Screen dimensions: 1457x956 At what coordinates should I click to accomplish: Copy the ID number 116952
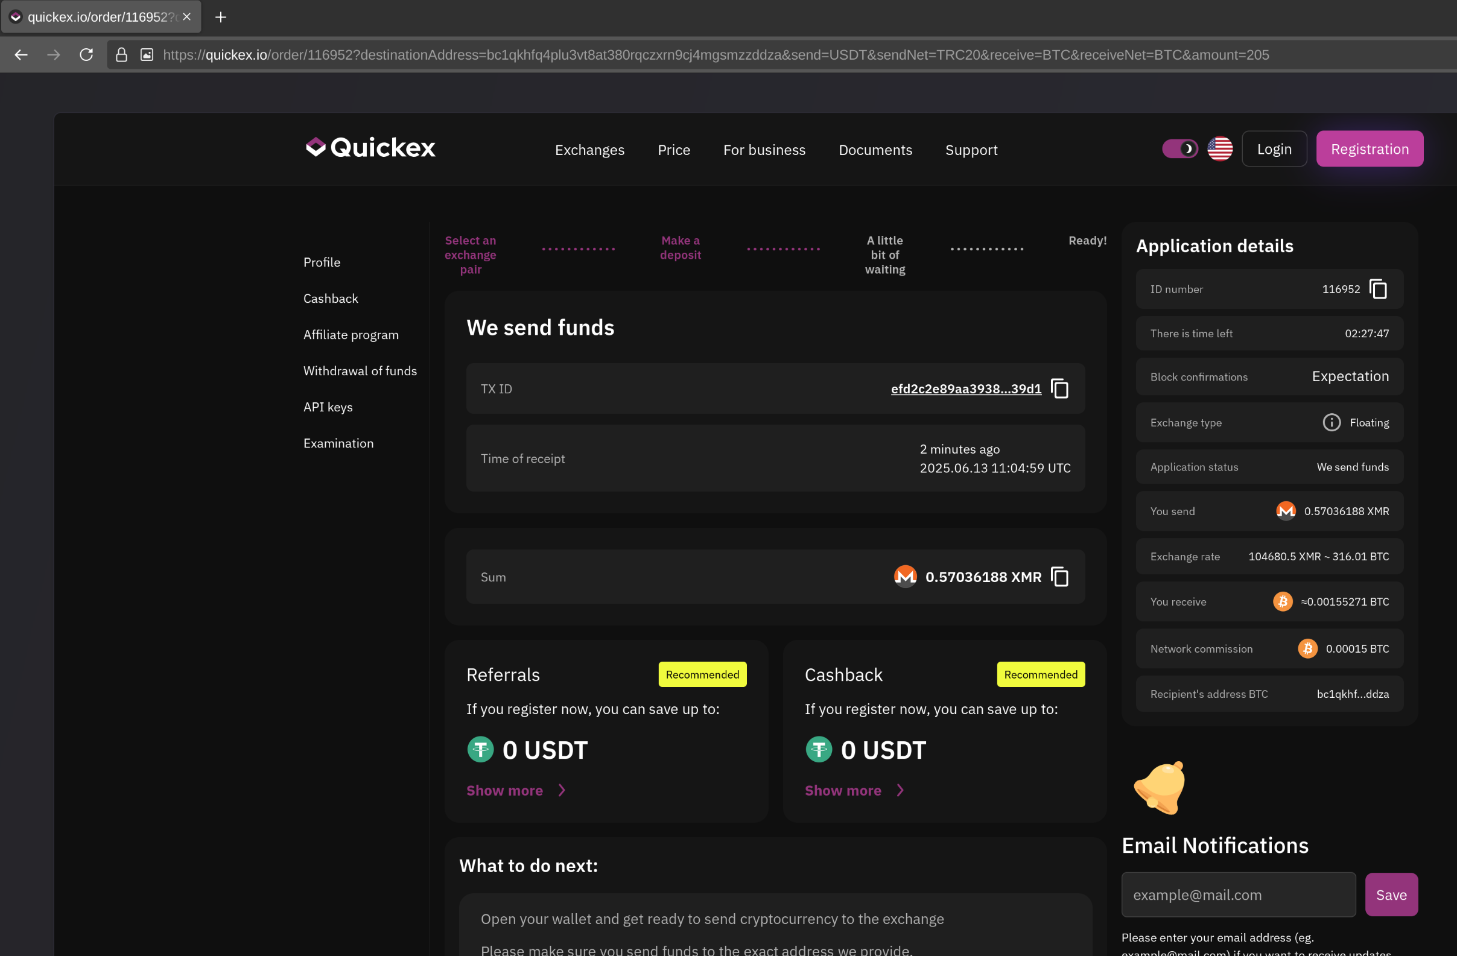[1378, 289]
